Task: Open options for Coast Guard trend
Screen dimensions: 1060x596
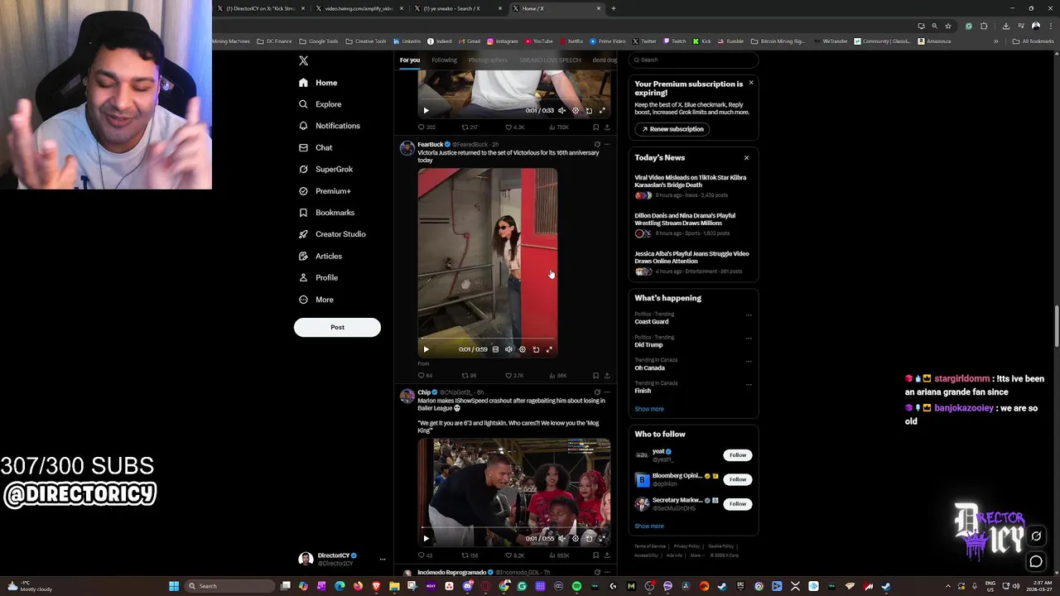Action: pyautogui.click(x=749, y=315)
